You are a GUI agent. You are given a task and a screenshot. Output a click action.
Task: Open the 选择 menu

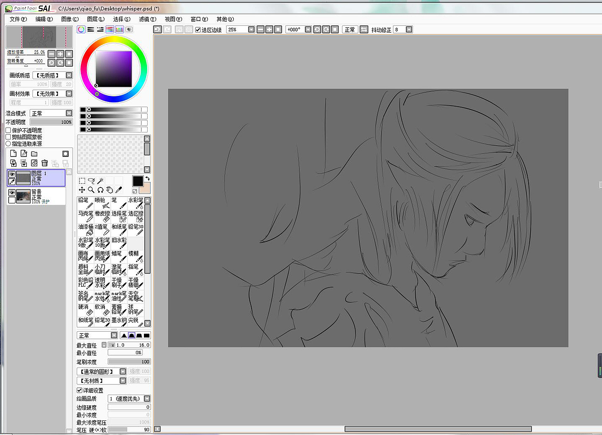pos(121,19)
